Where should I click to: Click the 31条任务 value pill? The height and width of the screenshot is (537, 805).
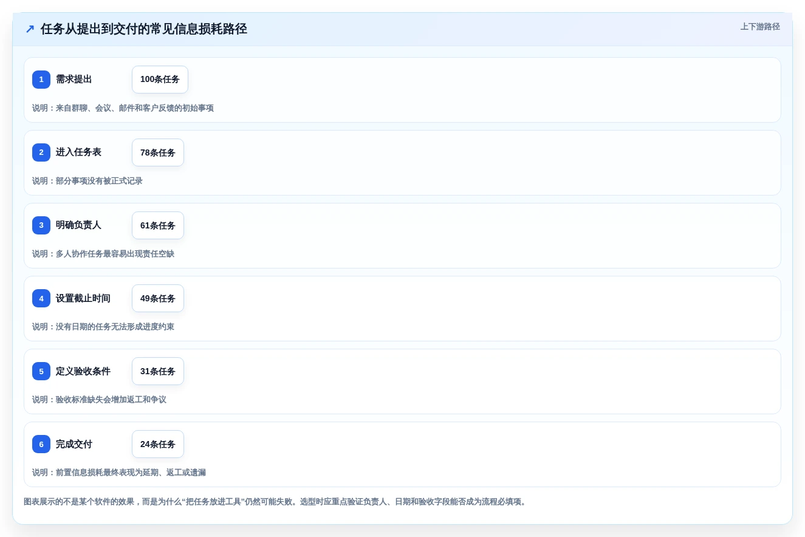158,371
